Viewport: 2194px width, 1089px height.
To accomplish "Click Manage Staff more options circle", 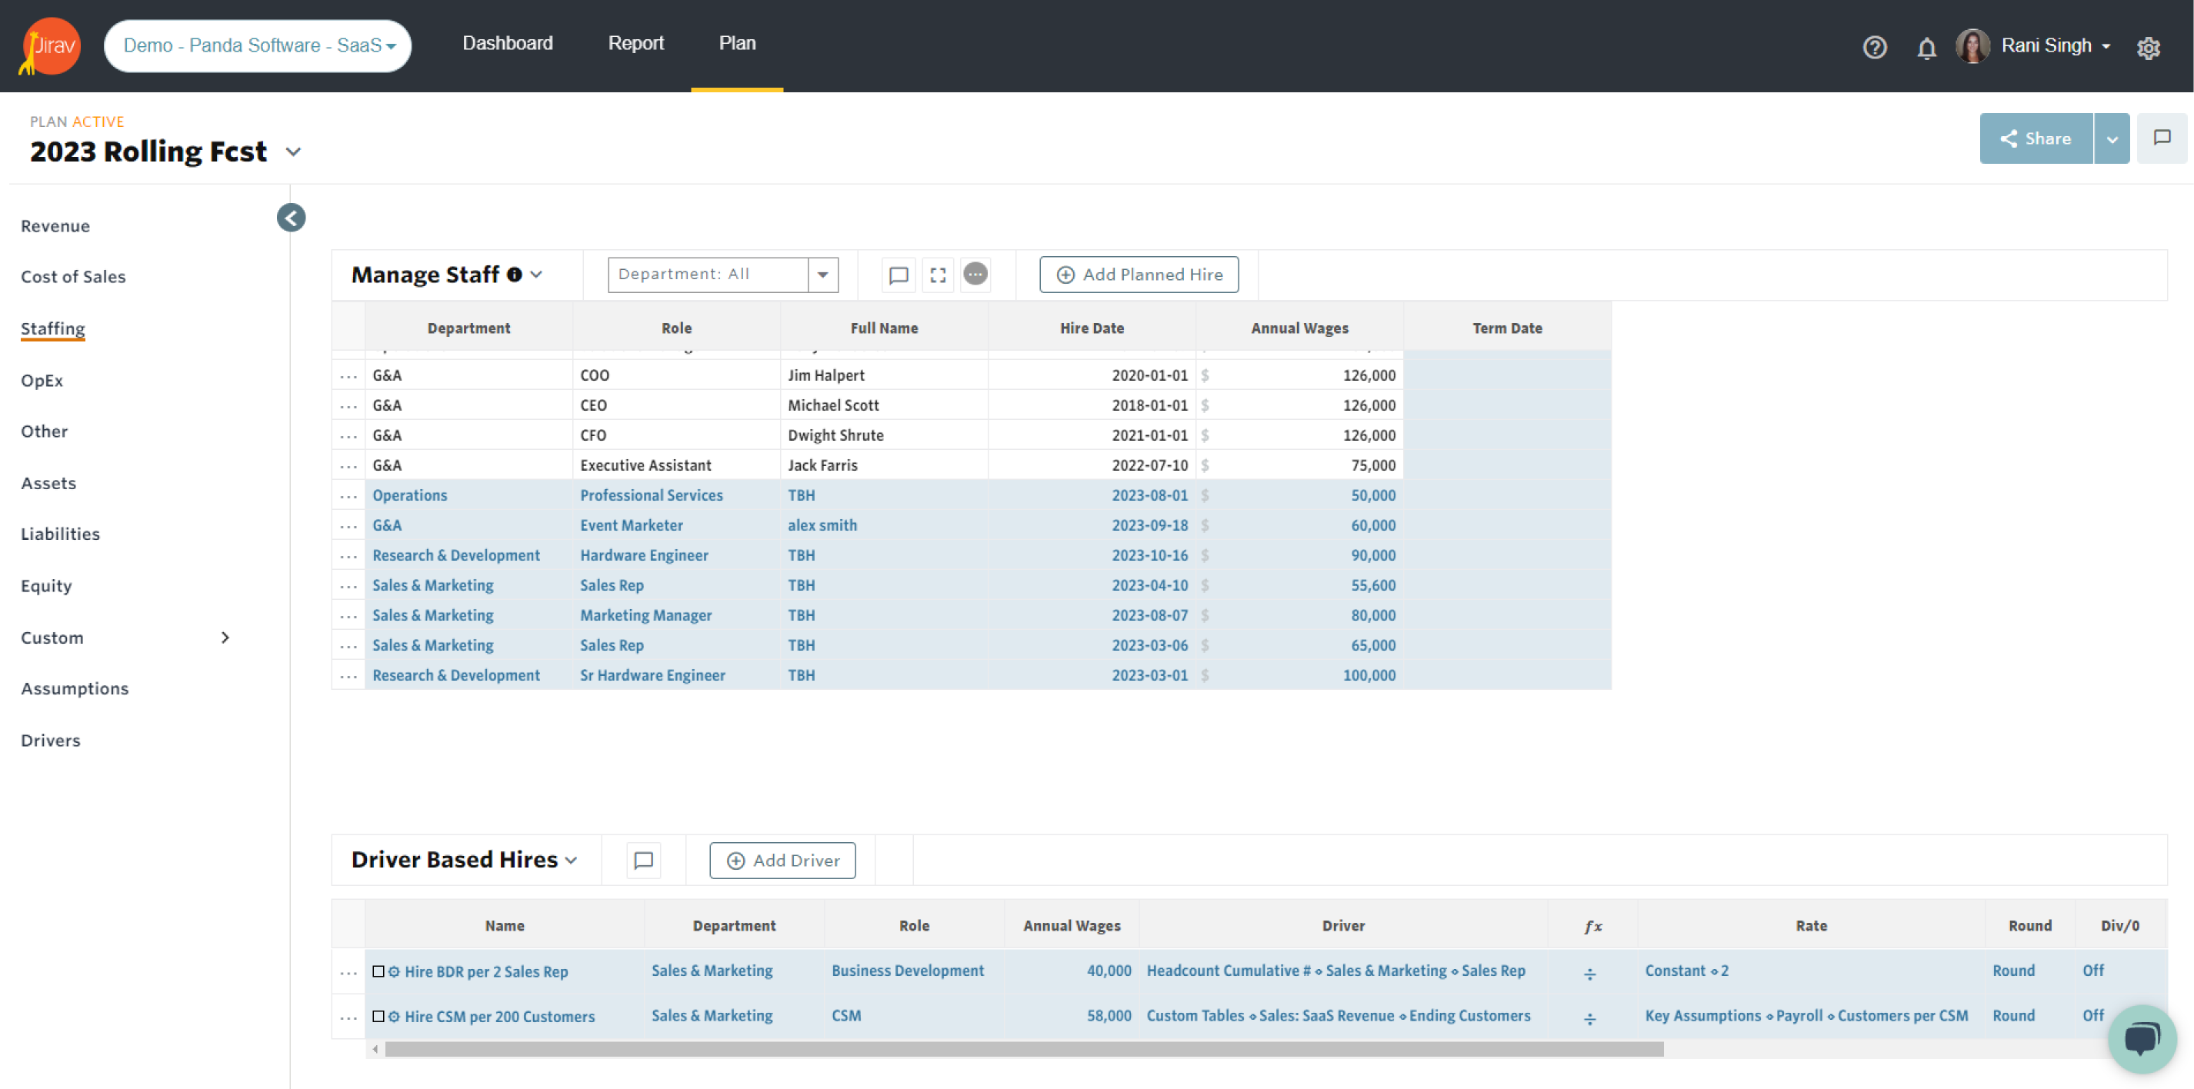I will (x=975, y=274).
